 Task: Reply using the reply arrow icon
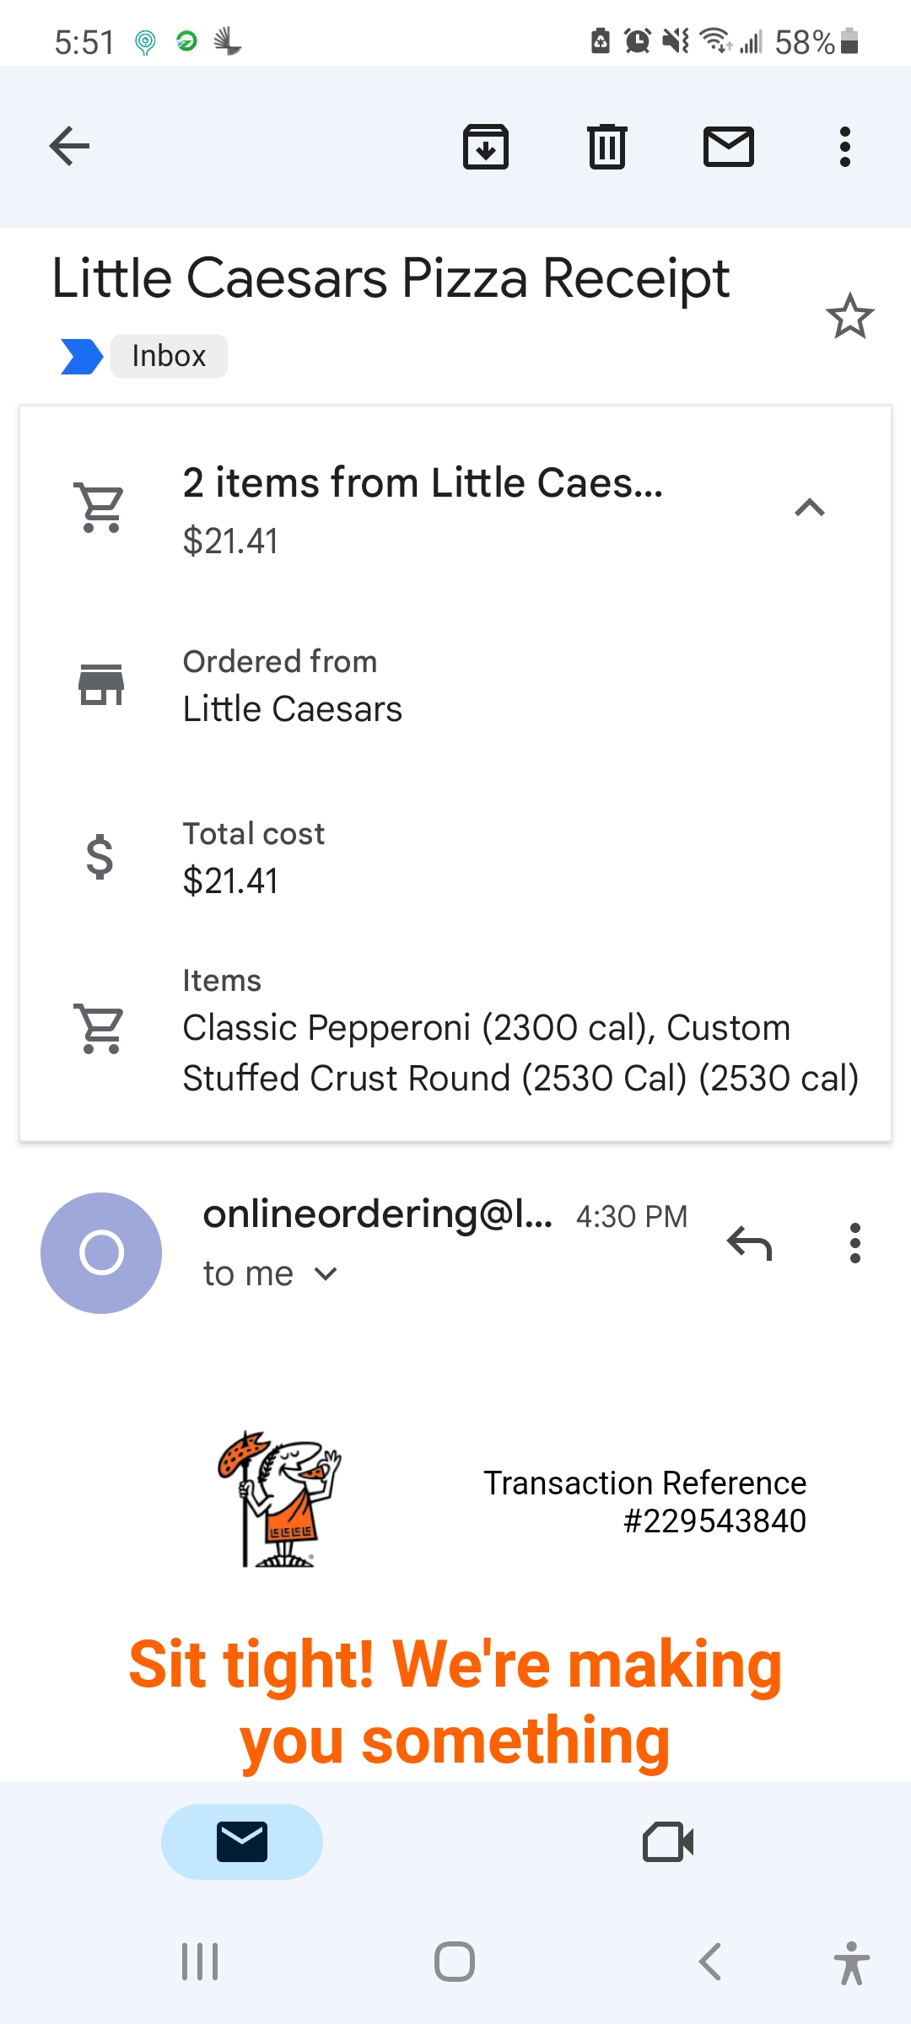[749, 1243]
